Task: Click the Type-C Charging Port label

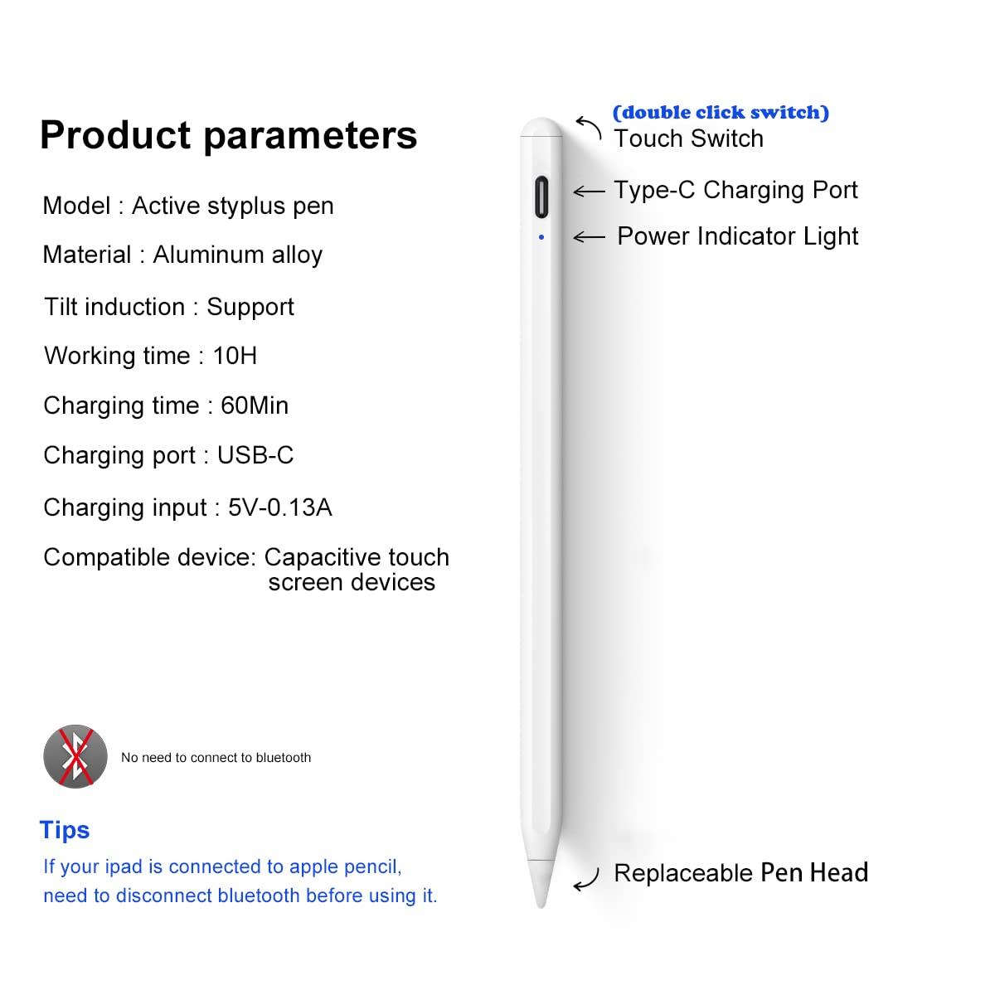Action: pos(735,191)
